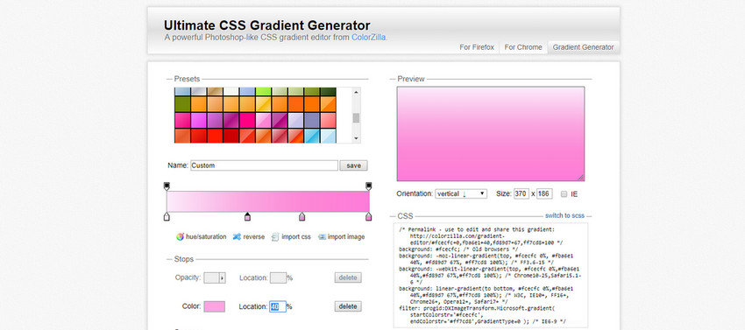Screen dimensions: 745x330
Task: Select the white color stop at 0%
Action: click(x=167, y=216)
